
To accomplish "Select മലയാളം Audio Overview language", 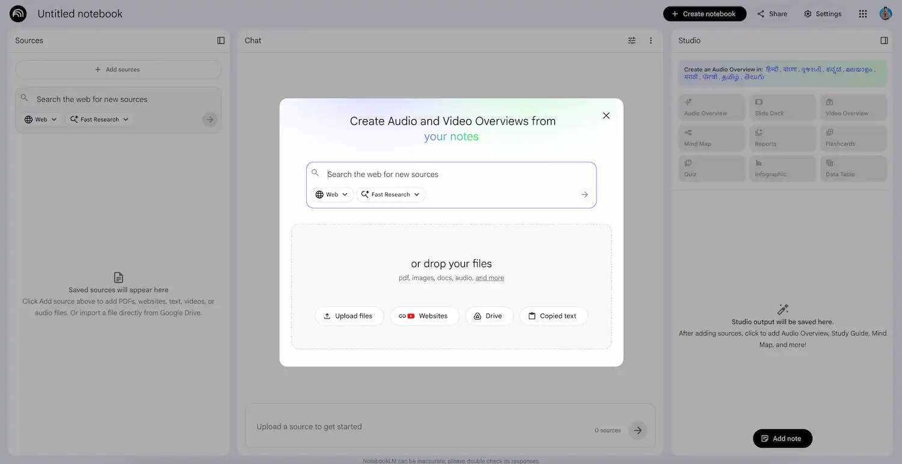I will (859, 69).
